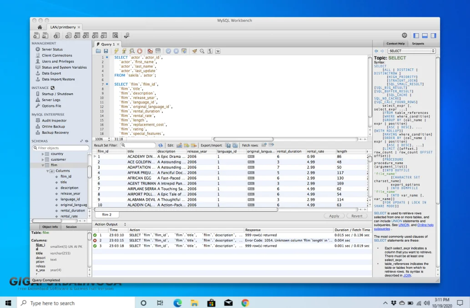
Task: Follow the JOIN help link
Action: coord(407,275)
